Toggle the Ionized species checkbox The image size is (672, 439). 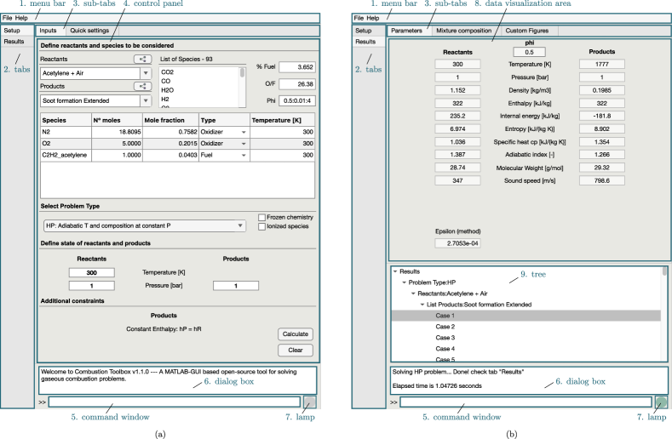261,226
